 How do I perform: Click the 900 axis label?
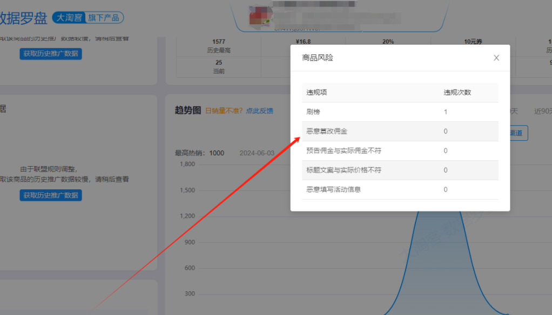tap(190, 242)
